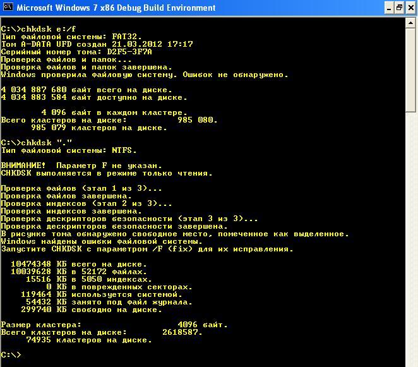The height and width of the screenshot is (367, 418).
Task: Open the console system menu icon
Action: pyautogui.click(x=8, y=7)
